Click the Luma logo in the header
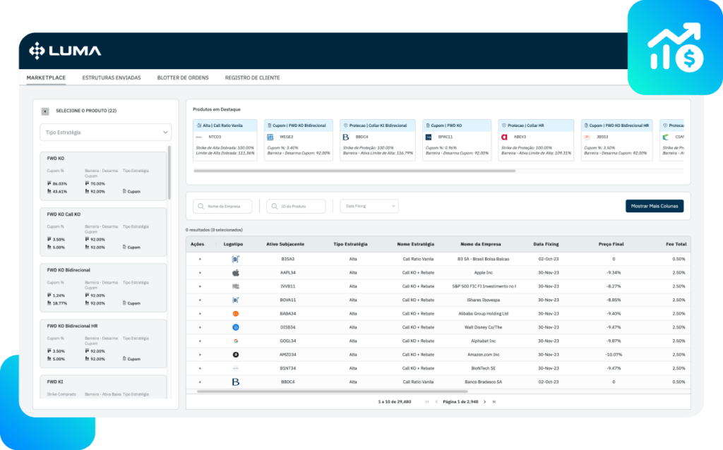Viewport: 723px width, 450px height. [65, 50]
